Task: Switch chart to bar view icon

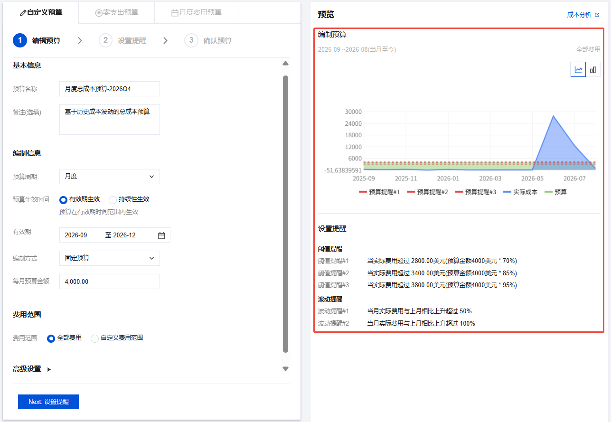Action: 593,70
